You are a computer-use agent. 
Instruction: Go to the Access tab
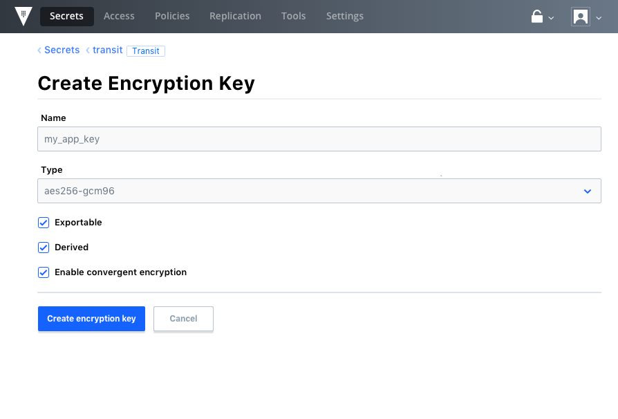119,16
